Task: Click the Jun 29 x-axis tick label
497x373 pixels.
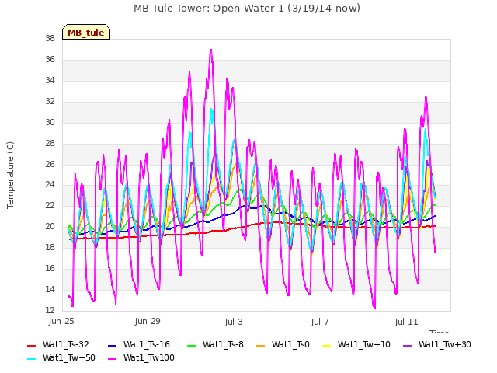Action: (x=148, y=322)
